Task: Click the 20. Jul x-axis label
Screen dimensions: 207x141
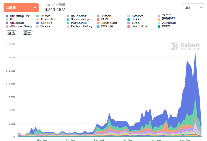Action: (x=99, y=140)
